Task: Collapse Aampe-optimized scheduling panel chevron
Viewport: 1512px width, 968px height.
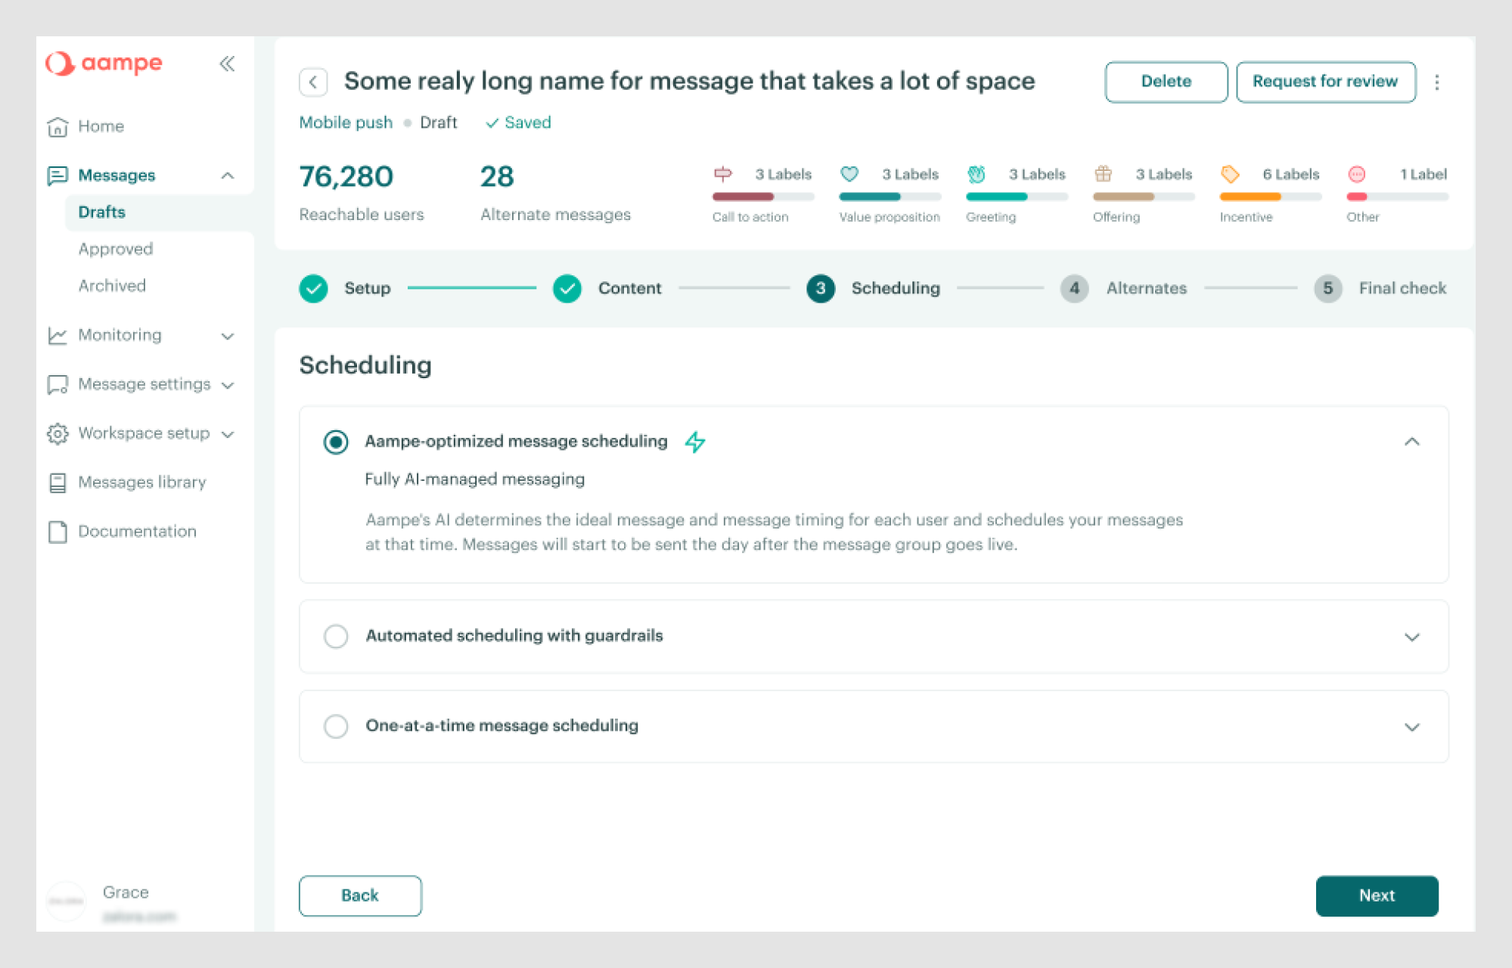Action: 1412,442
